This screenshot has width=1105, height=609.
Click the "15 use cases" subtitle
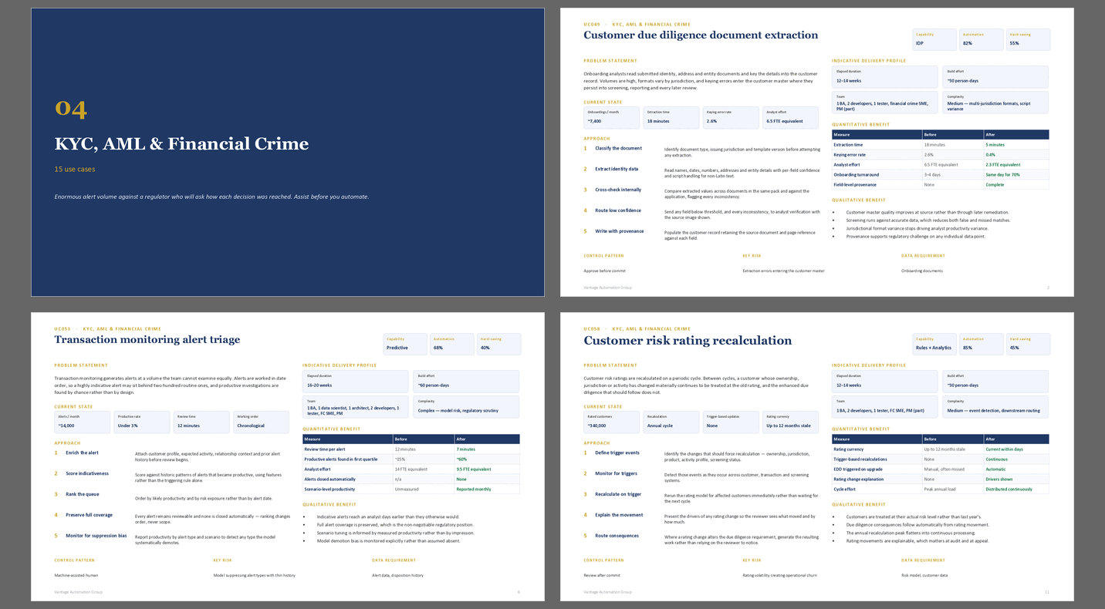75,169
